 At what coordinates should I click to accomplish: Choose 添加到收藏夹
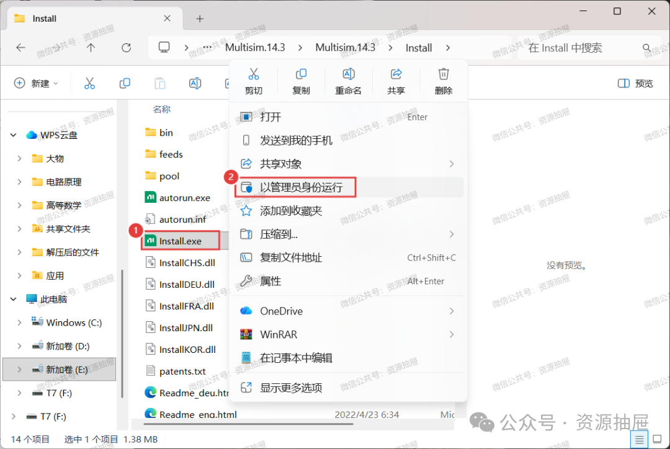click(x=349, y=211)
